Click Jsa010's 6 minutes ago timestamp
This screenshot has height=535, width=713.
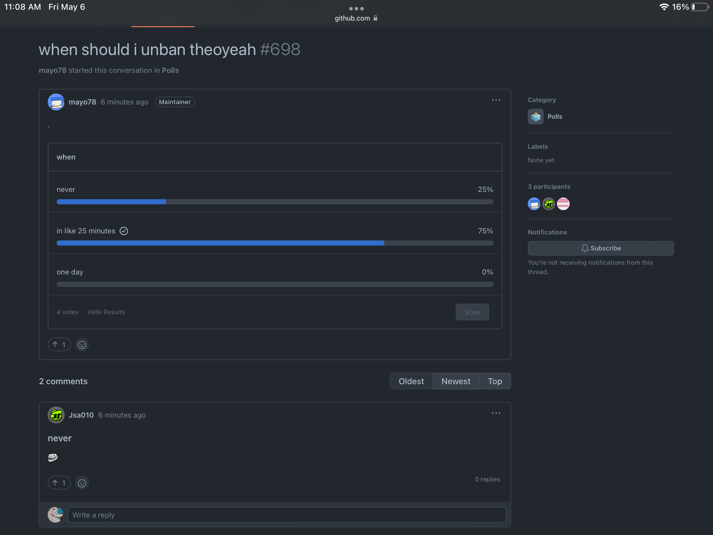click(x=122, y=415)
